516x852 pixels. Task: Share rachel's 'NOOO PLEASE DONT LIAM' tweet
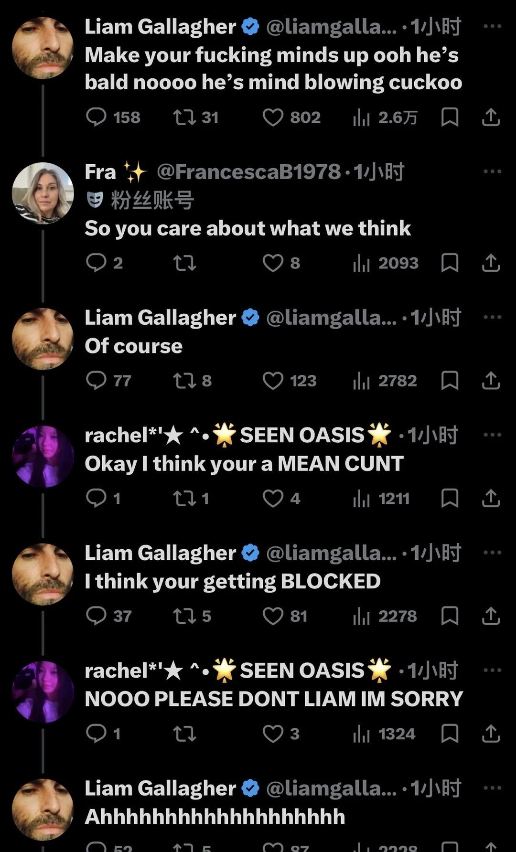[x=491, y=734]
